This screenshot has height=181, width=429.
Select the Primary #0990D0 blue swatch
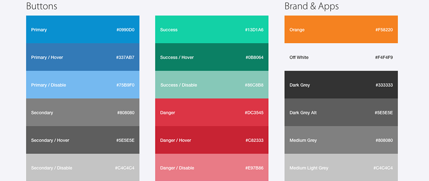tap(83, 29)
